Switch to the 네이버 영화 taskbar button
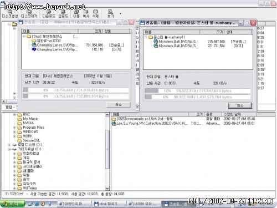Viewport: 277px width, 208px height. pyautogui.click(x=143, y=204)
